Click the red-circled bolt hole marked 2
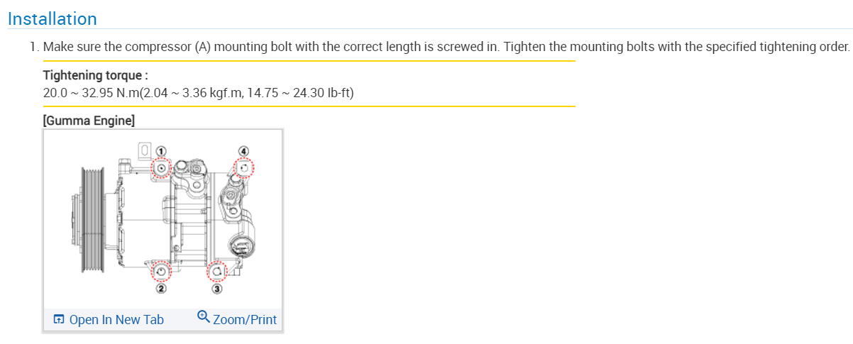This screenshot has width=853, height=344. tap(162, 271)
